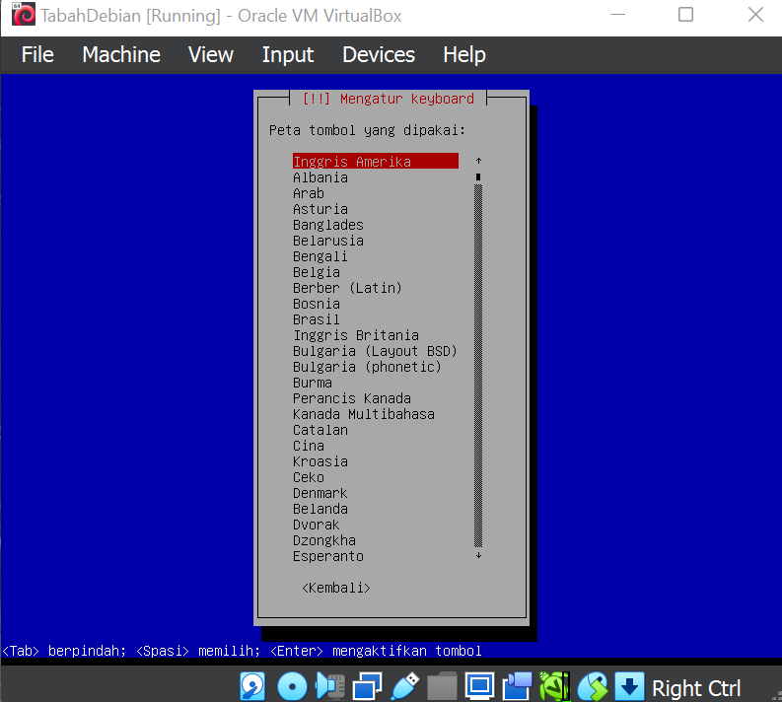
Task: Click the hard disk activity indicator
Action: tap(252, 686)
